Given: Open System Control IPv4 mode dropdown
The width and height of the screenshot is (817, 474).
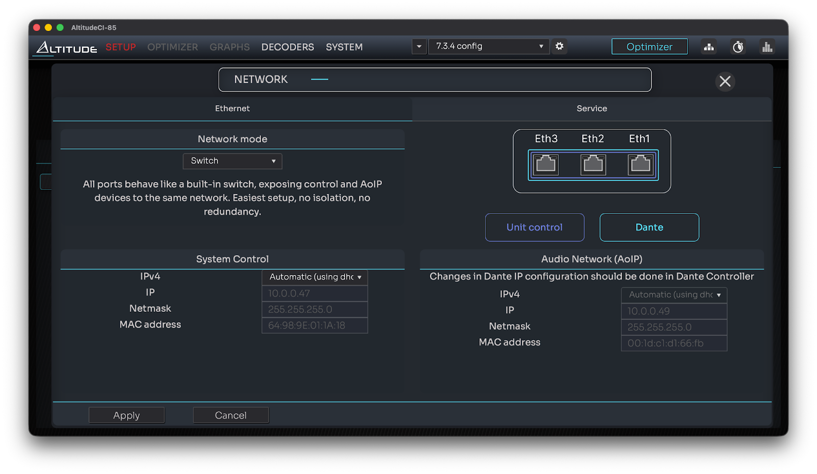Looking at the screenshot, I should tap(315, 277).
